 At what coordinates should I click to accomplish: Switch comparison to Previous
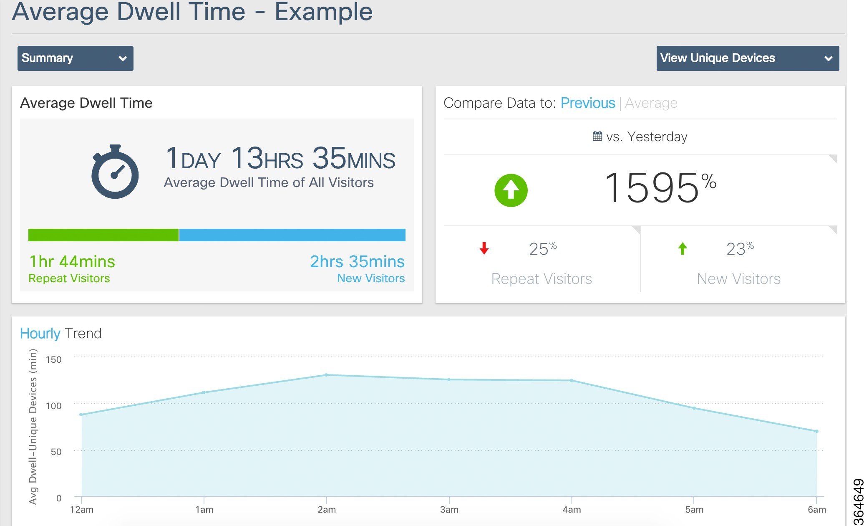[587, 103]
